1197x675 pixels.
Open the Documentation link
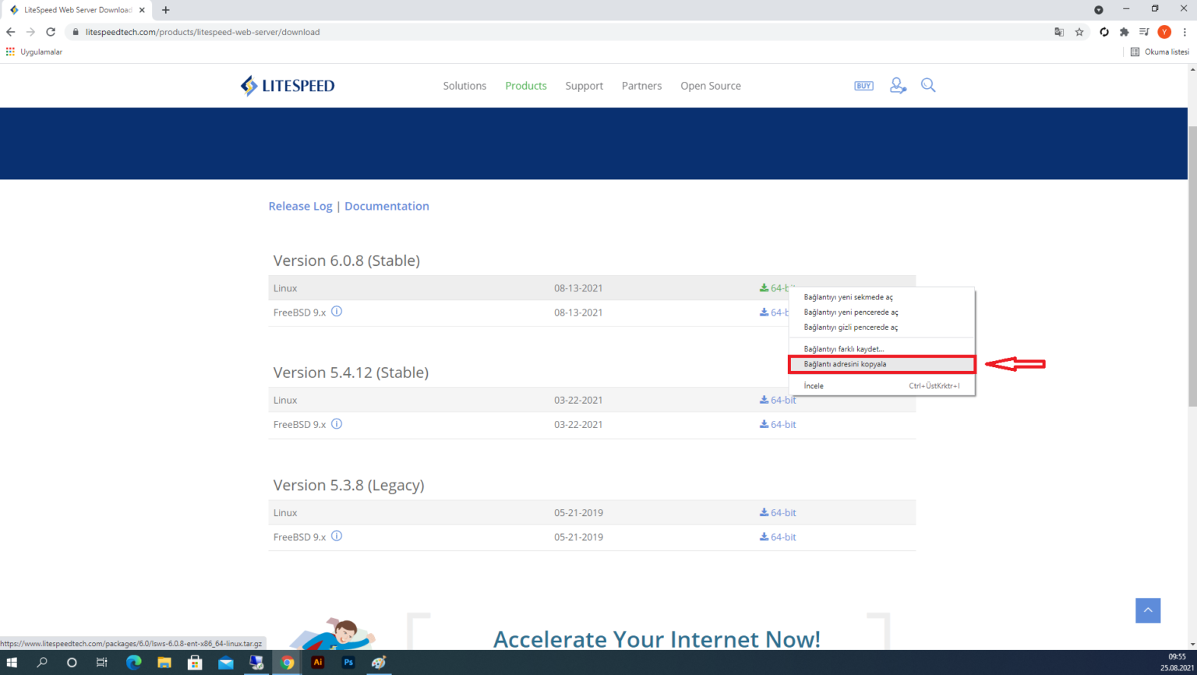pyautogui.click(x=387, y=206)
